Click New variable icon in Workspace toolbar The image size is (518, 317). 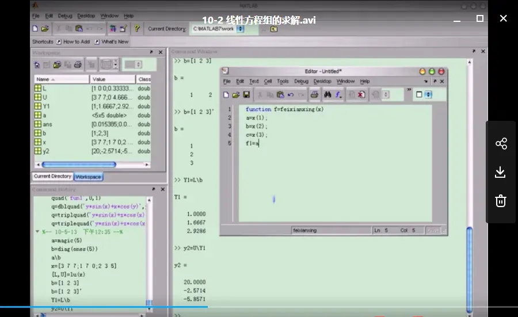pyautogui.click(x=37, y=64)
